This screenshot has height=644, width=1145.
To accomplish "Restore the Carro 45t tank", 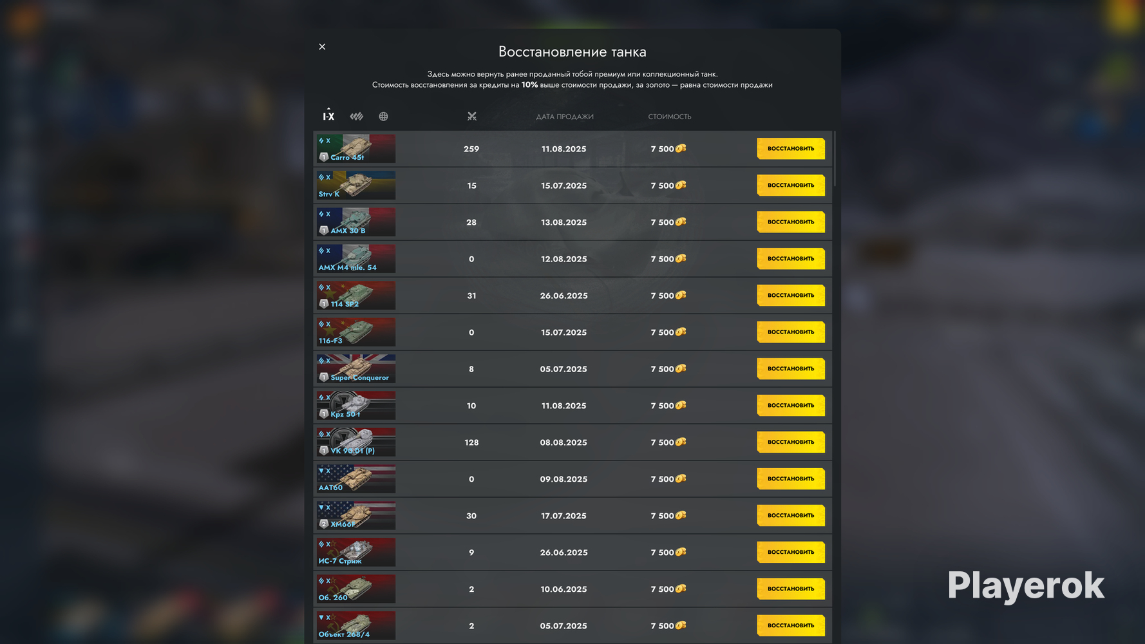I will click(x=791, y=149).
